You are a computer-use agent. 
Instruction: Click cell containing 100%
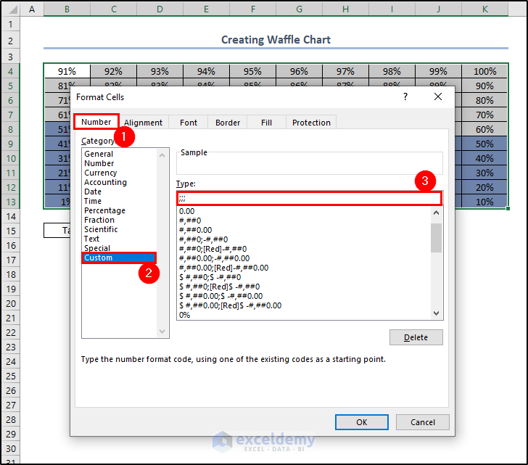pyautogui.click(x=485, y=71)
